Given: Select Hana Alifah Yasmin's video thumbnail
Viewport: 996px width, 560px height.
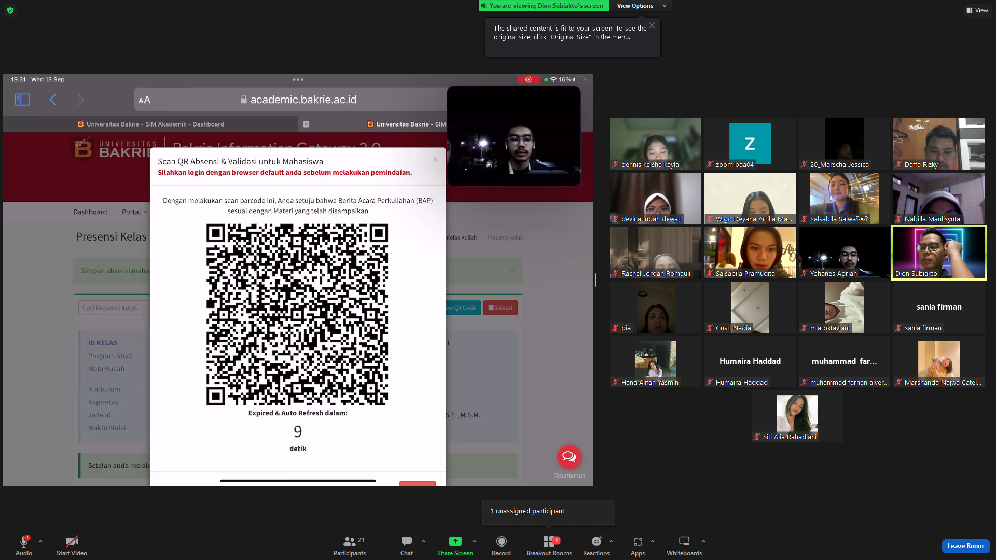Looking at the screenshot, I should coord(656,361).
